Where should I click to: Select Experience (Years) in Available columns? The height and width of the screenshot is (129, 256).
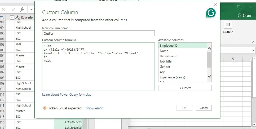point(183,77)
